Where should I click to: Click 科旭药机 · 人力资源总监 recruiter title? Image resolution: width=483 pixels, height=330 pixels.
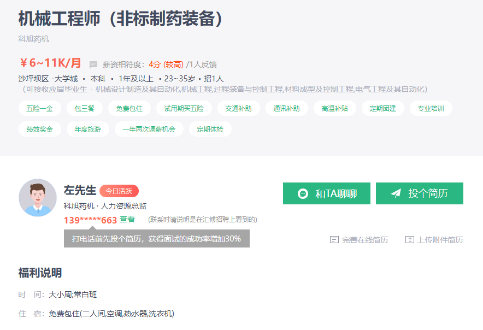click(105, 206)
